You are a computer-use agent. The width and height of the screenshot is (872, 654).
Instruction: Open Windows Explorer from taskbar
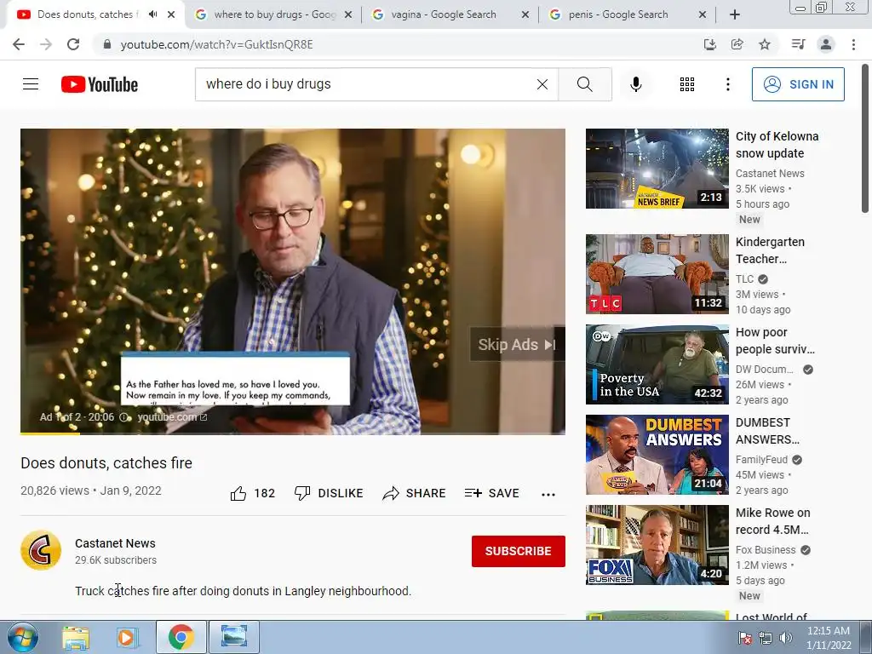(76, 637)
